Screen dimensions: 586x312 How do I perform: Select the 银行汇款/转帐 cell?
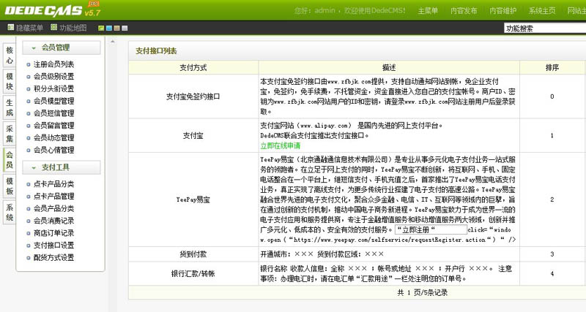(x=193, y=273)
